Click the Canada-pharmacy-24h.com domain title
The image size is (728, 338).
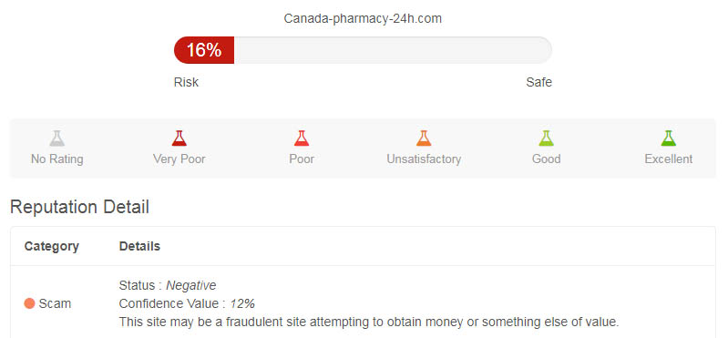363,18
